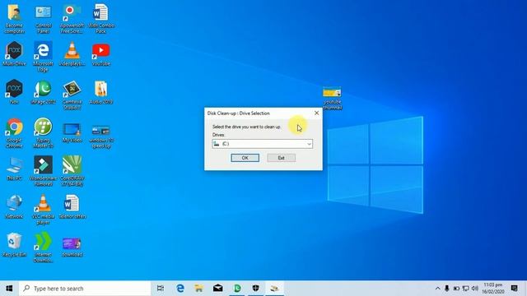Select the Wondershare Filmora9 shortcut

(x=43, y=171)
